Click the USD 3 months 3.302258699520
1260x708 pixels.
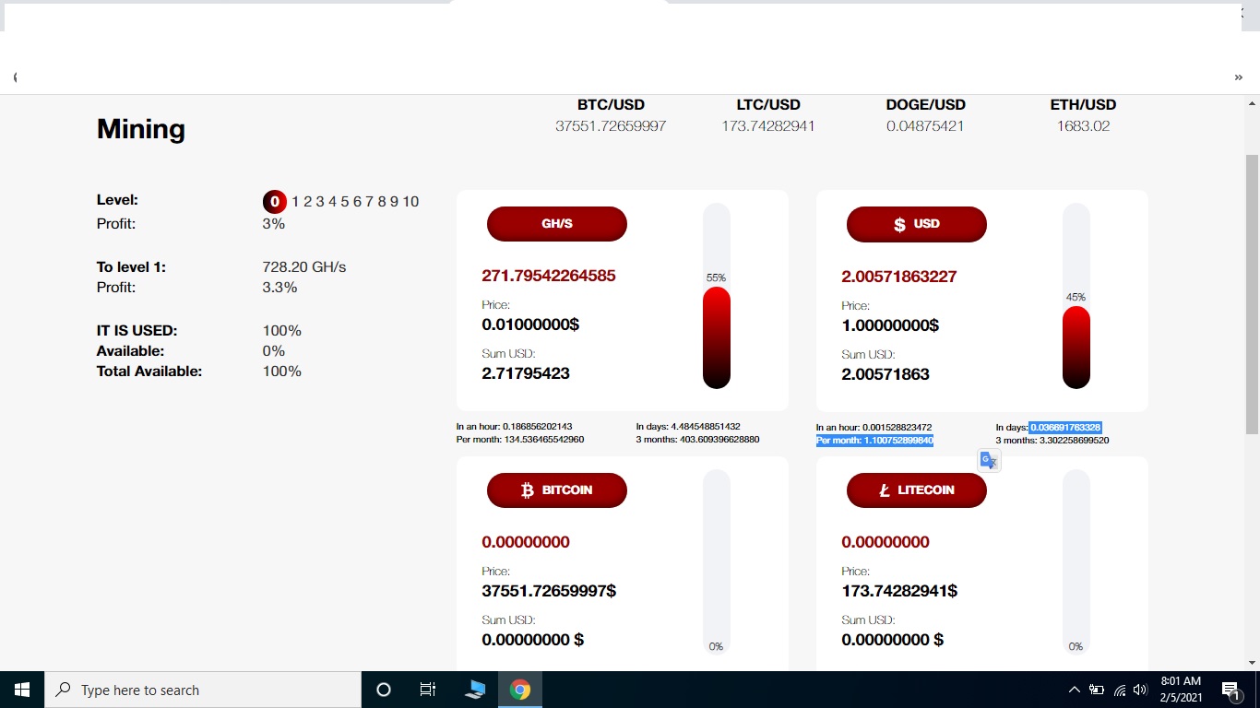pos(1052,441)
